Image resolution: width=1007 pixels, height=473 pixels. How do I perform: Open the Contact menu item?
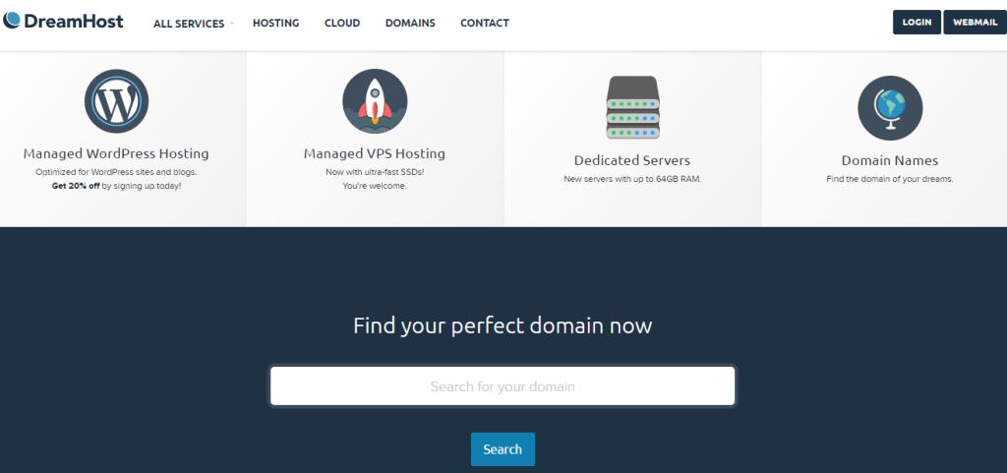tap(485, 23)
